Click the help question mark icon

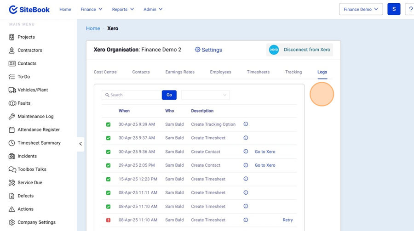pyautogui.click(x=410, y=9)
